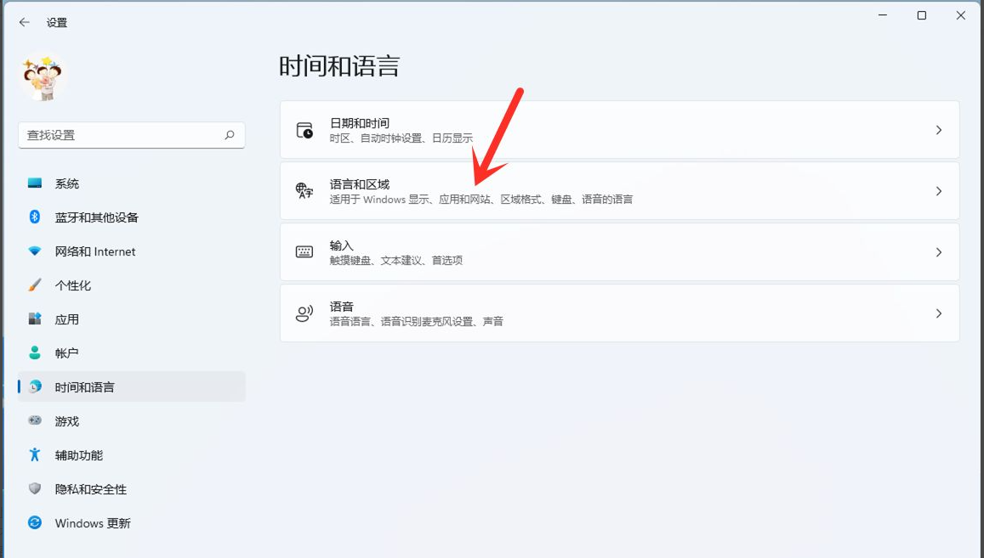
Task: Click the 辅助功能 accessibility icon
Action: pyautogui.click(x=35, y=454)
